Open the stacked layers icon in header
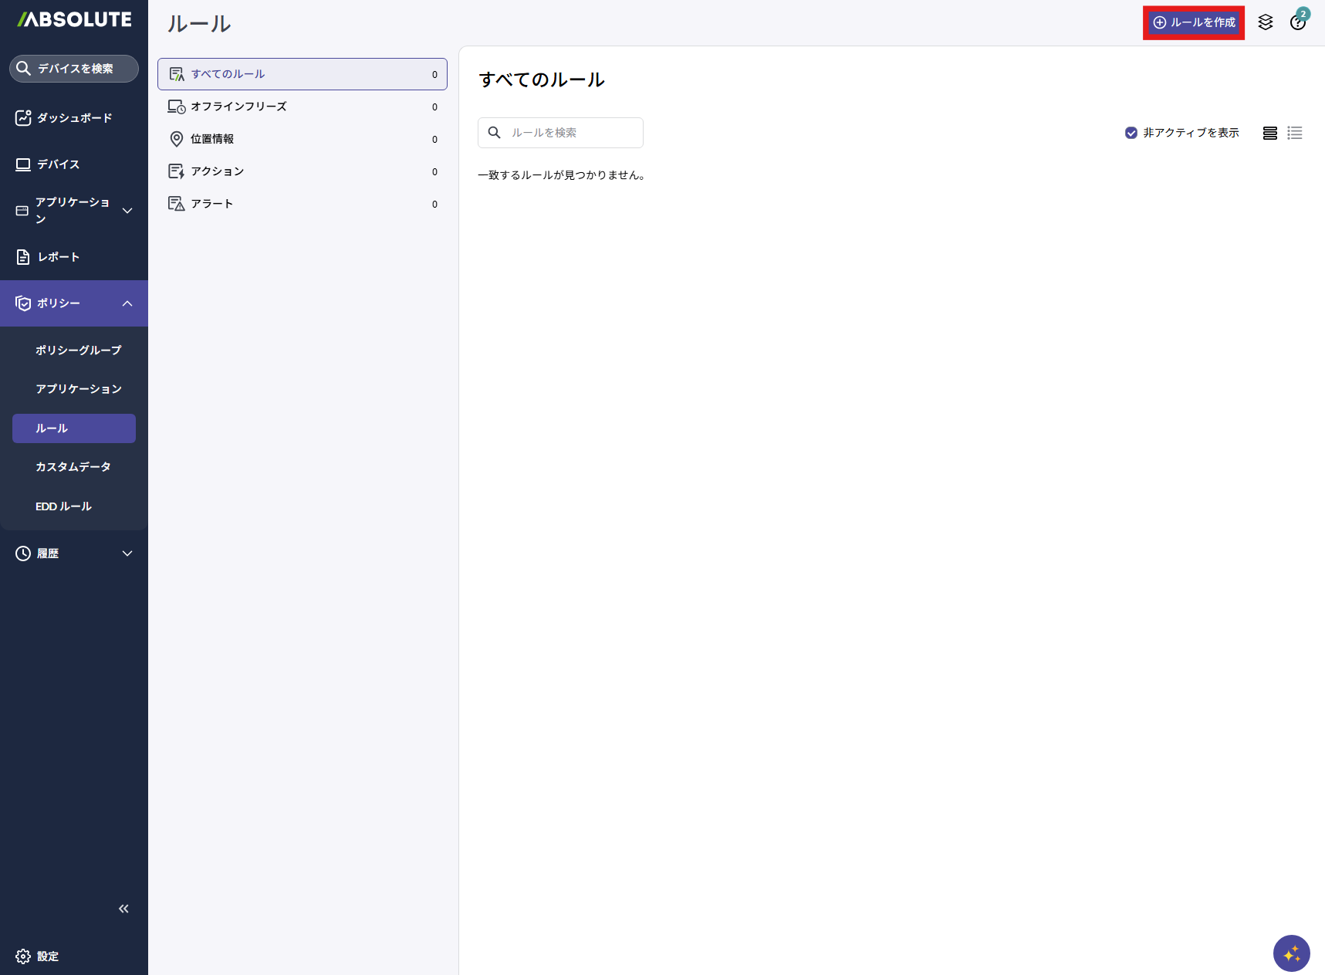This screenshot has width=1325, height=975. click(x=1266, y=22)
